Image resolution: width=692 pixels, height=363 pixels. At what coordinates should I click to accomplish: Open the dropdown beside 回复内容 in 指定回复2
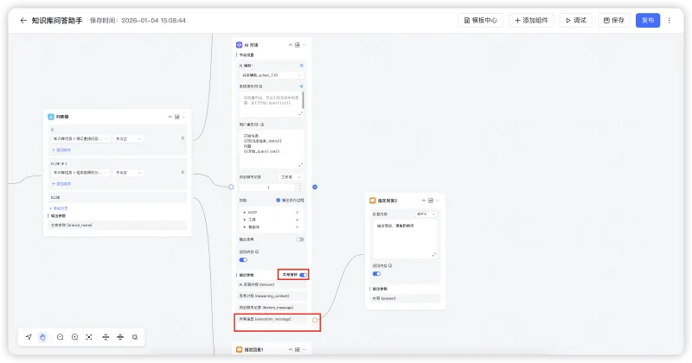(426, 214)
